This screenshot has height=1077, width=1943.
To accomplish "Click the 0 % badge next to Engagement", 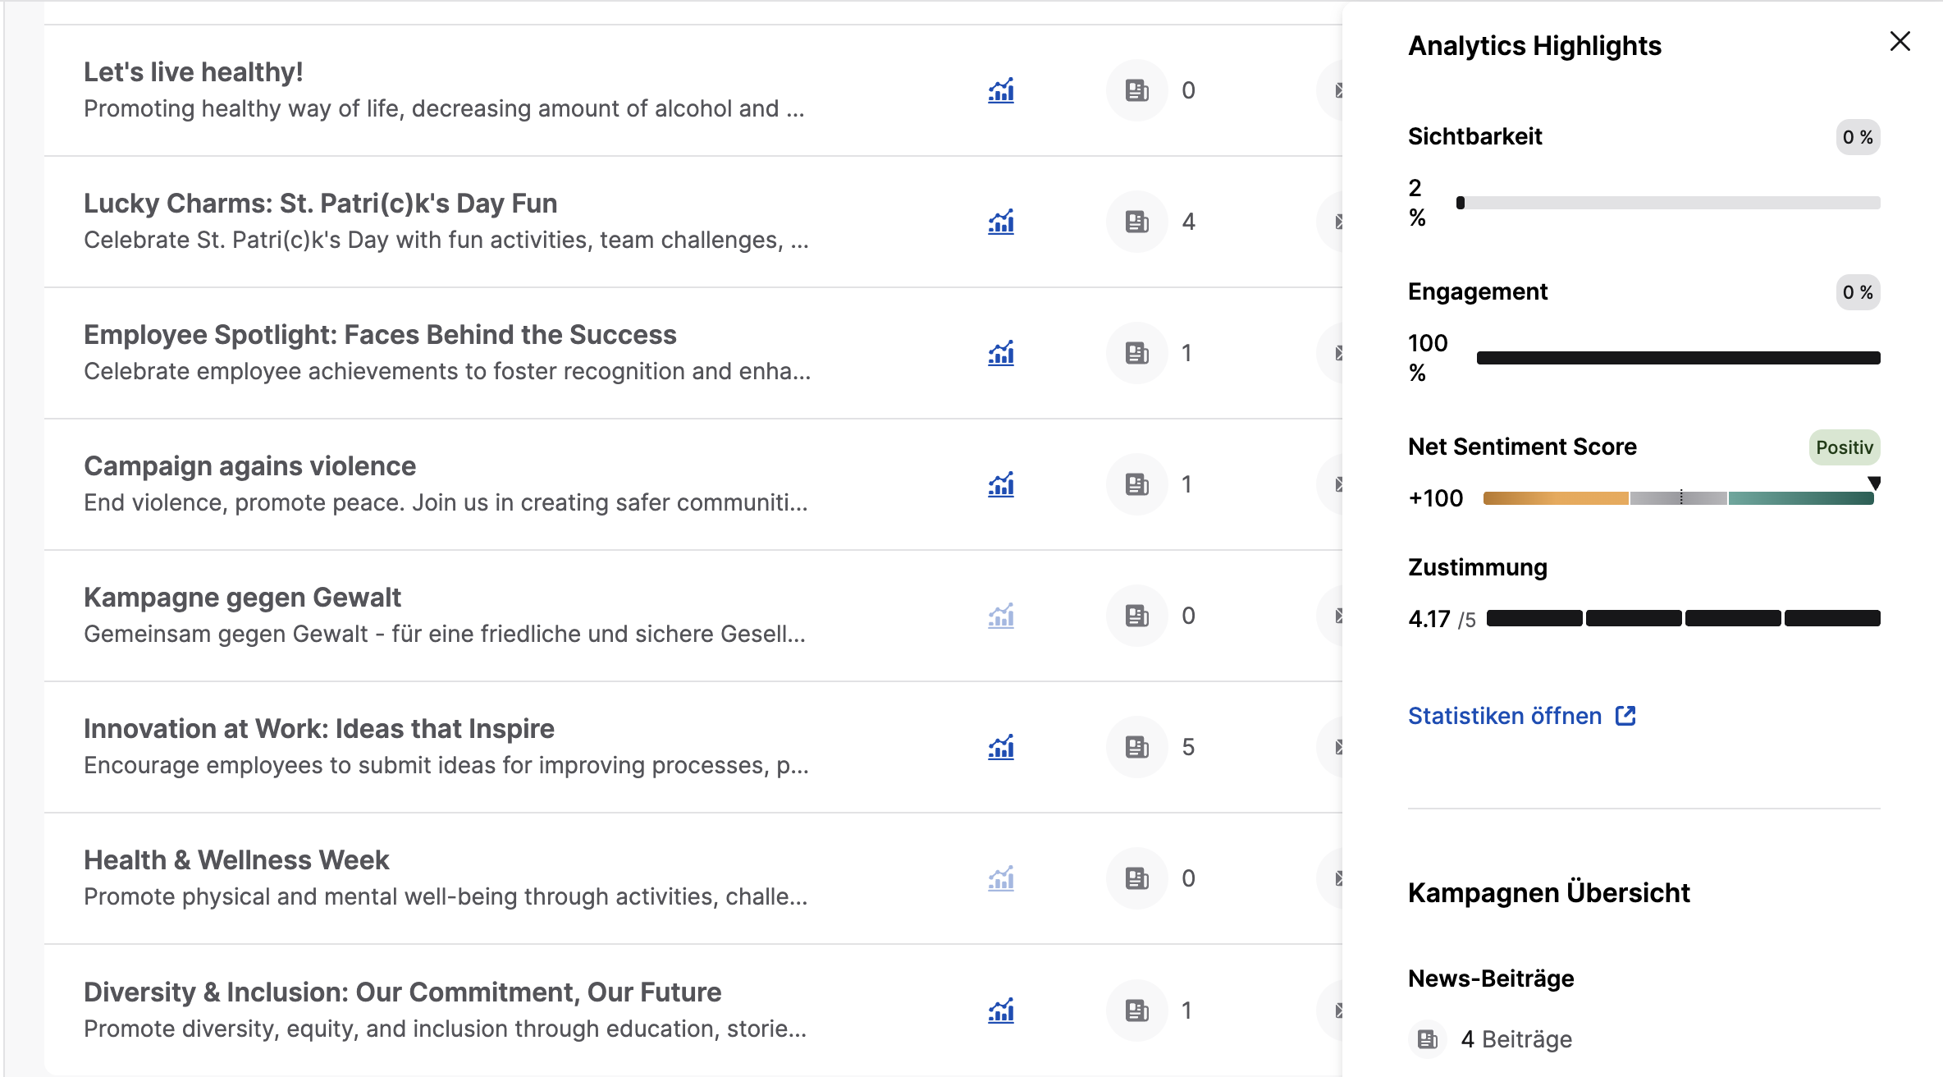I will tap(1858, 292).
